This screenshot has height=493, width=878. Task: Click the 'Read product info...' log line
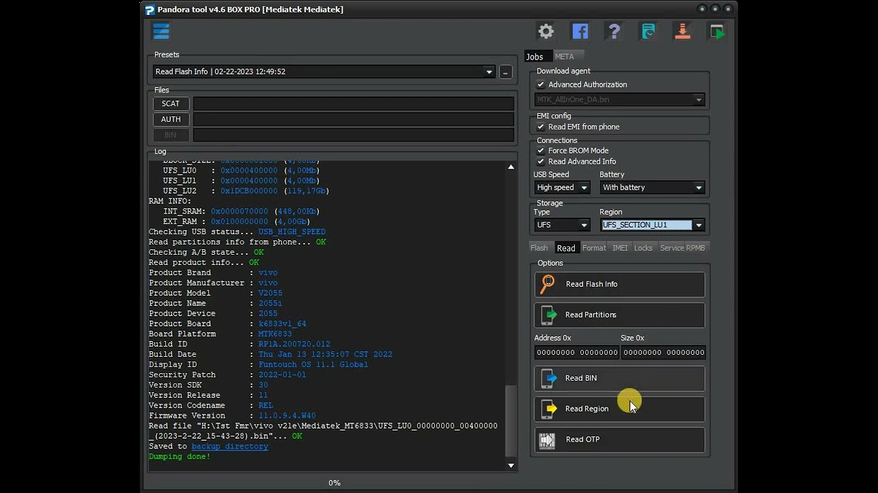tap(204, 263)
